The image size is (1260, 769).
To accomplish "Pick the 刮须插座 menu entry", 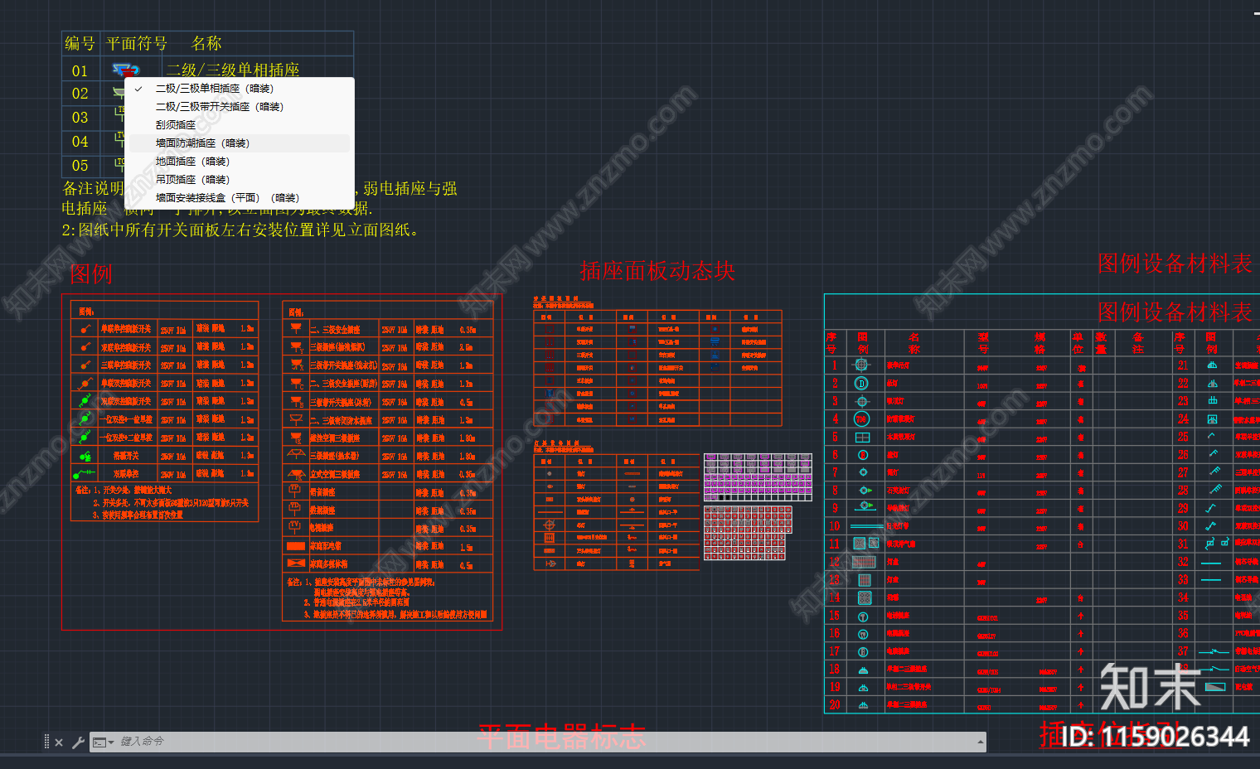I will [239, 125].
